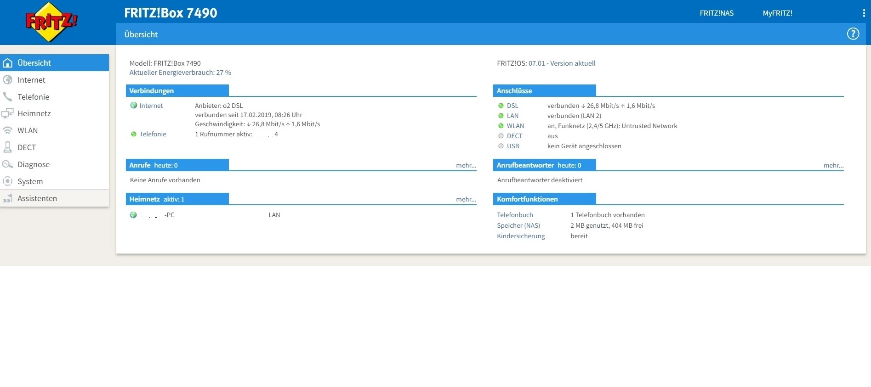Click the DSL link under Anschlüsse

pos(512,106)
